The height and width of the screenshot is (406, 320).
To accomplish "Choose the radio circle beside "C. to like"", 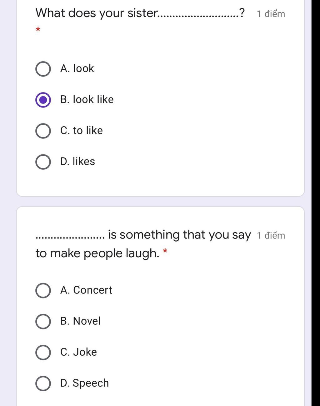I will point(43,131).
